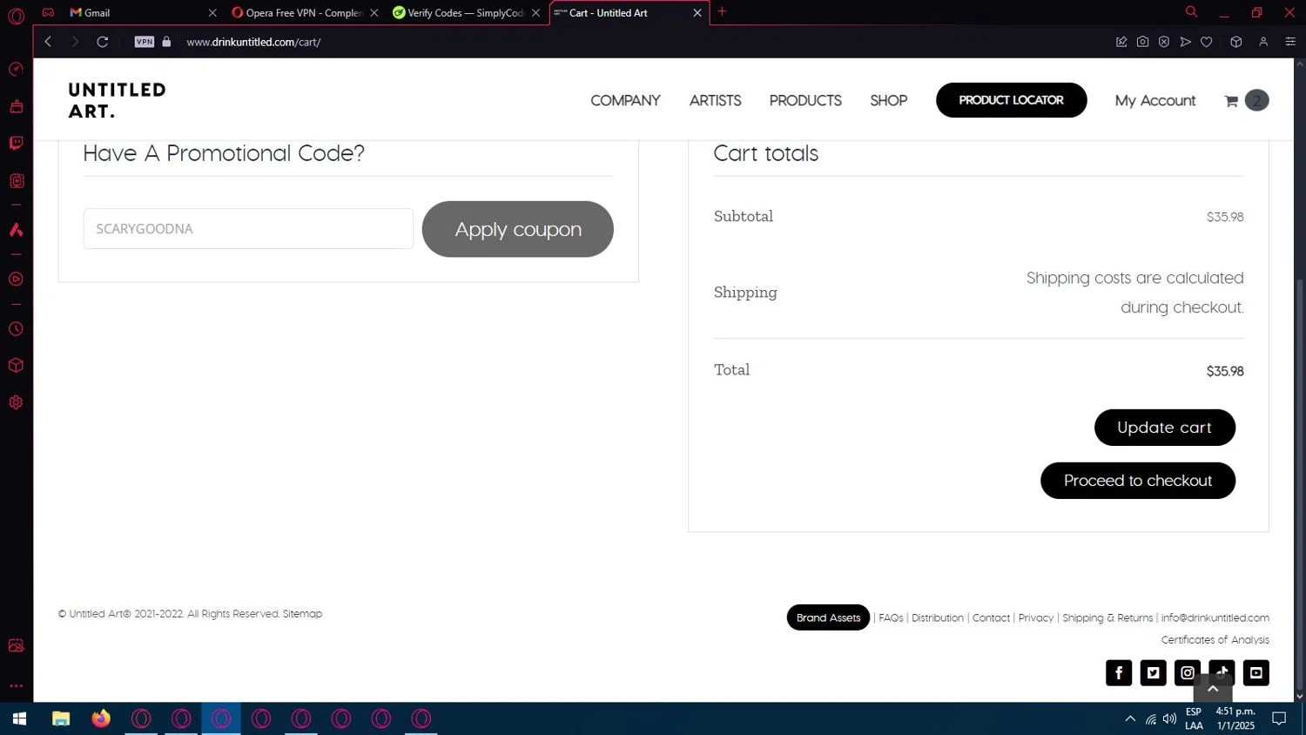Switch to Opera Free VPN tab
Image resolution: width=1306 pixels, height=735 pixels.
pos(305,13)
